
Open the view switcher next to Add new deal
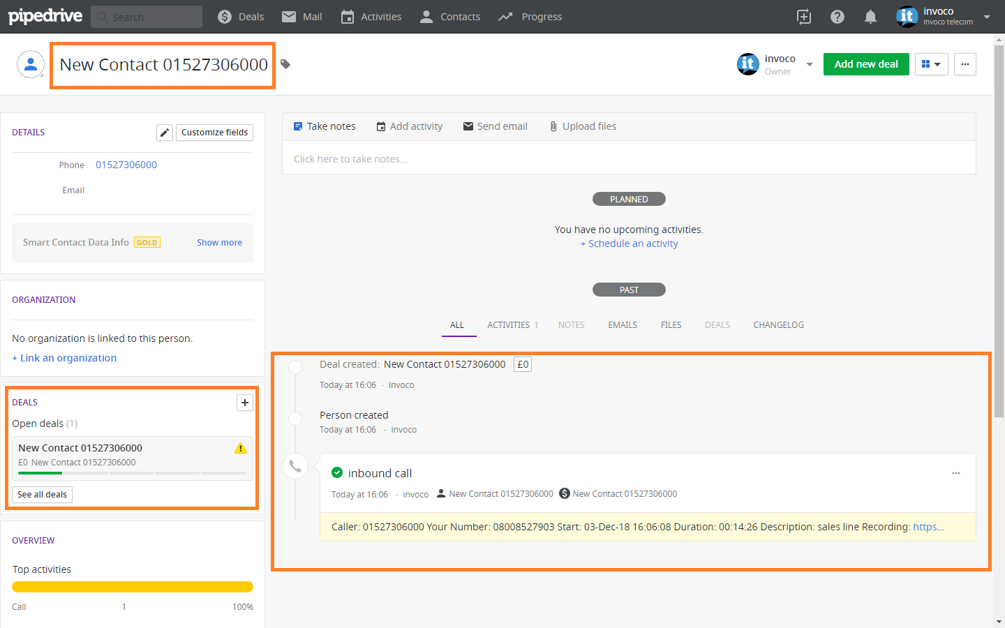click(x=931, y=63)
